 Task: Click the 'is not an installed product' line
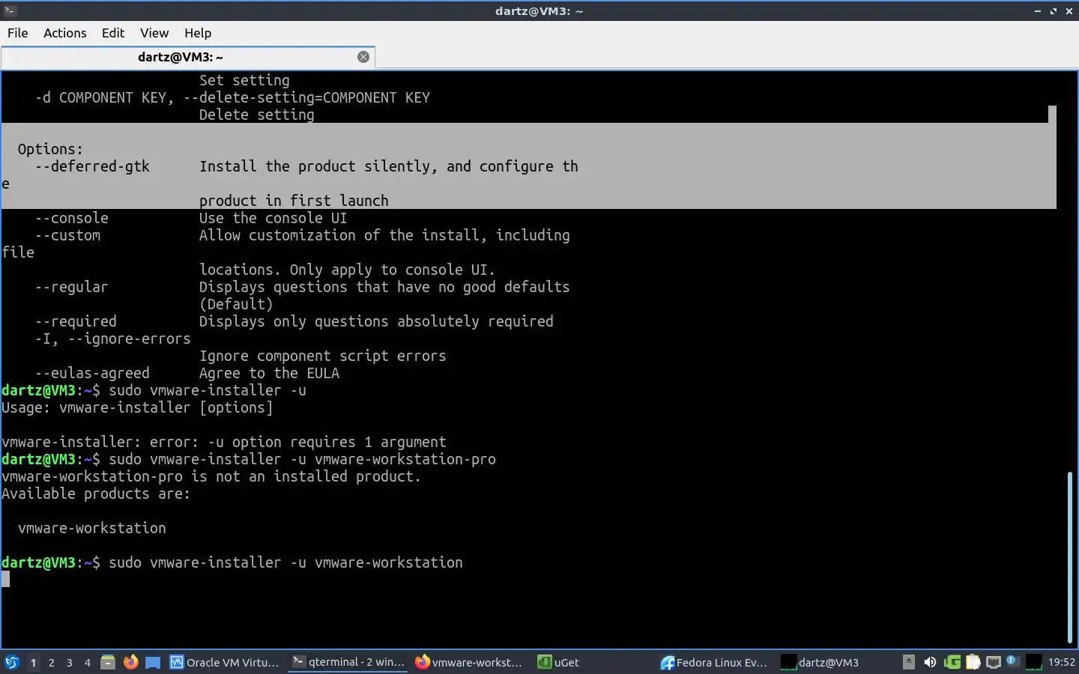(x=211, y=476)
